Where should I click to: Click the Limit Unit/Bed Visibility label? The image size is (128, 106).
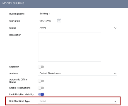21,94
